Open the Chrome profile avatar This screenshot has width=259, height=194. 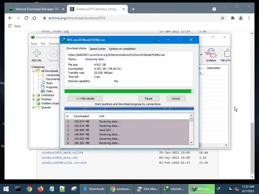(x=241, y=18)
